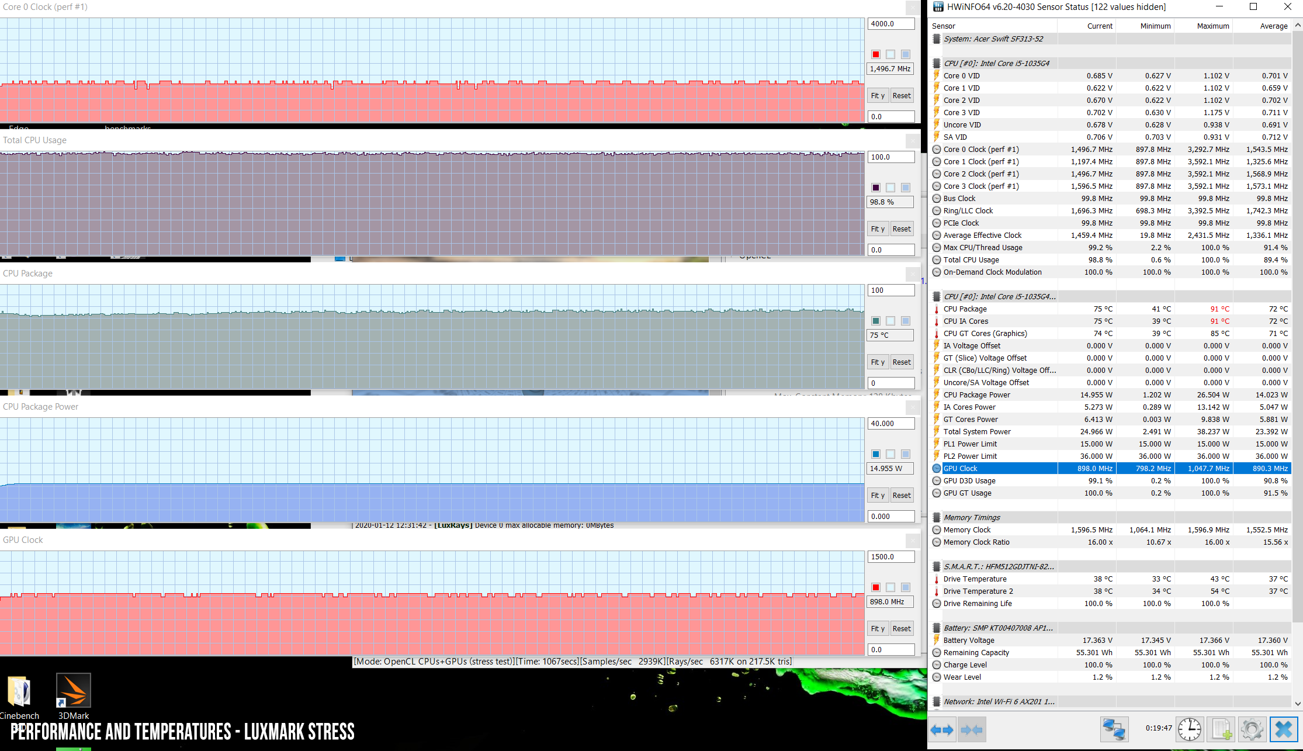The height and width of the screenshot is (751, 1303).
Task: Click the Core 0 VID voltage icon
Action: pos(937,76)
